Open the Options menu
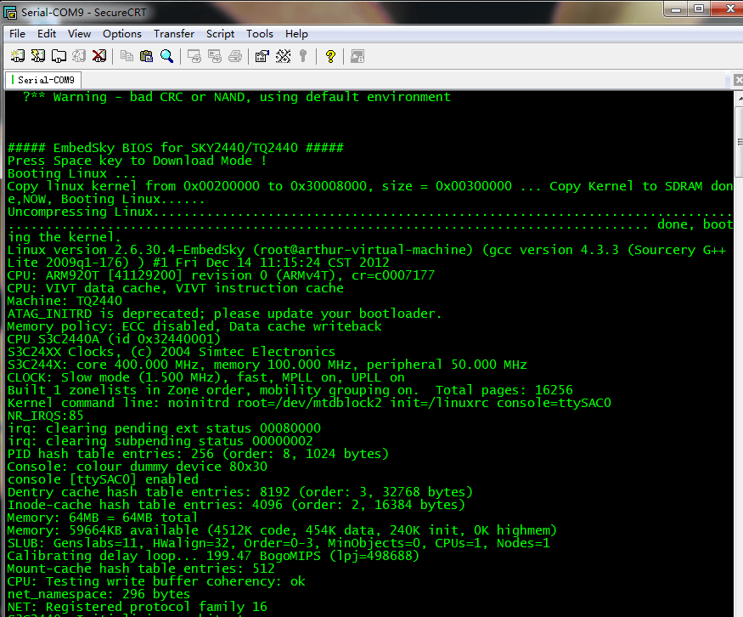 [x=122, y=34]
